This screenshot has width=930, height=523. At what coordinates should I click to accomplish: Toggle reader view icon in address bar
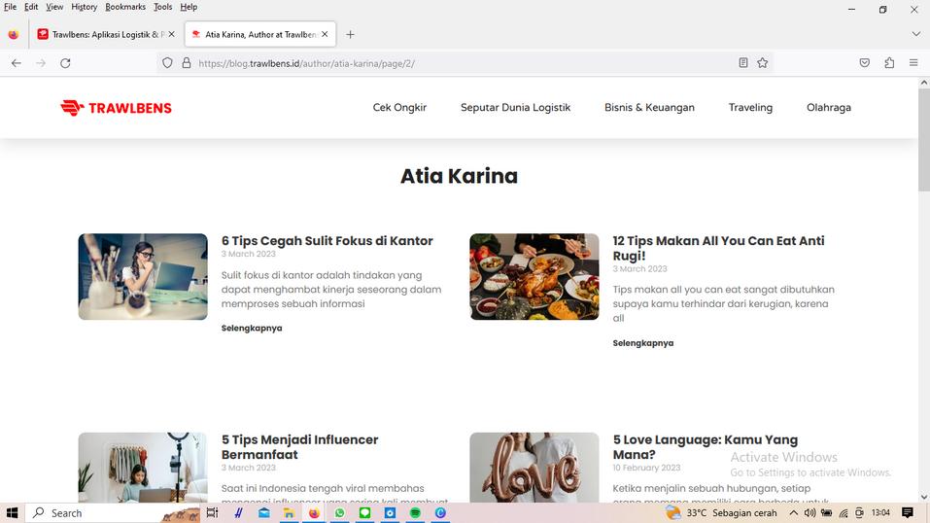tap(743, 63)
